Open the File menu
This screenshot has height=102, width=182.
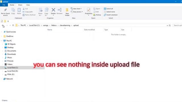click(4, 5)
